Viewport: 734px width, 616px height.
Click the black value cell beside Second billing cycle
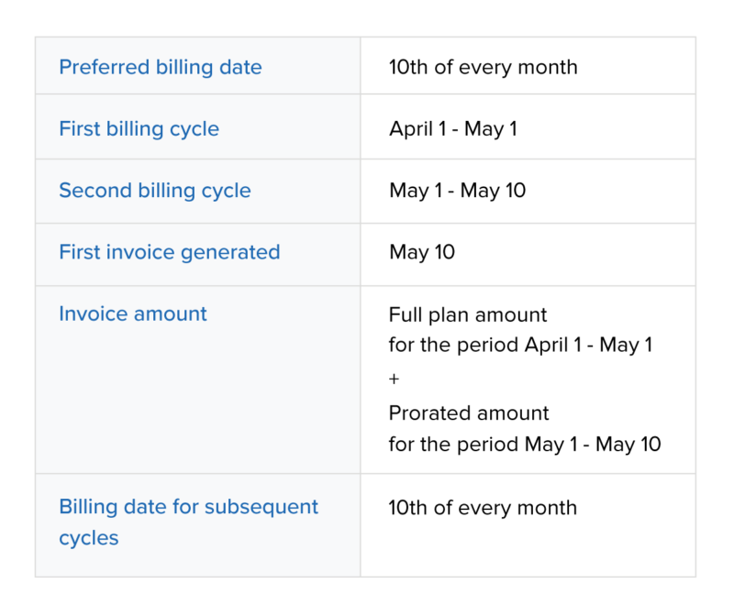pos(528,191)
